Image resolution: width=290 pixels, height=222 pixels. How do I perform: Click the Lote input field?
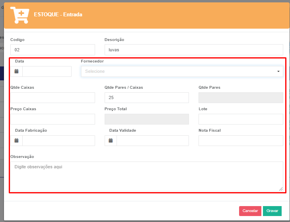click(x=241, y=119)
